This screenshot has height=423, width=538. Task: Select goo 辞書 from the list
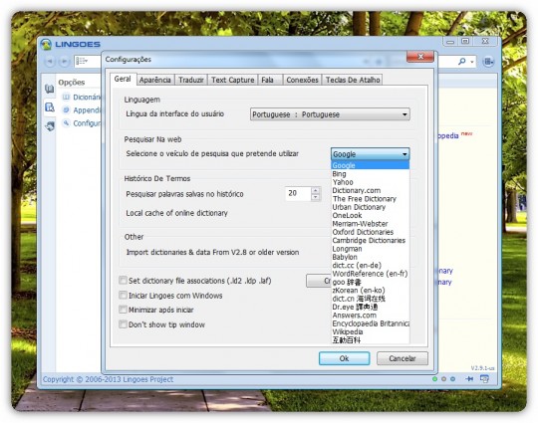[x=371, y=282]
